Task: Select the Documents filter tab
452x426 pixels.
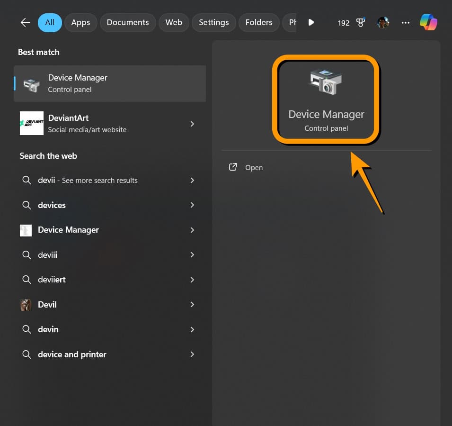Action: (x=128, y=22)
